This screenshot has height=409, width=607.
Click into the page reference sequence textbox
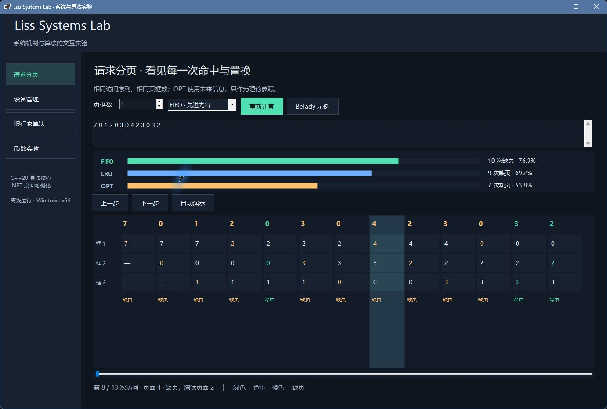[338, 133]
